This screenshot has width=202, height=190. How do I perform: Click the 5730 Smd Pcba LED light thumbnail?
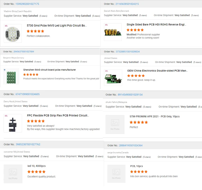coord(13,33)
